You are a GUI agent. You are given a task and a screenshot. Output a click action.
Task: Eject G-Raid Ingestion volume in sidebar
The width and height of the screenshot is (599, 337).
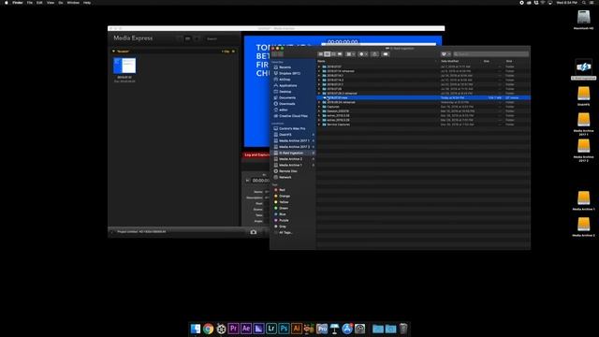point(314,154)
